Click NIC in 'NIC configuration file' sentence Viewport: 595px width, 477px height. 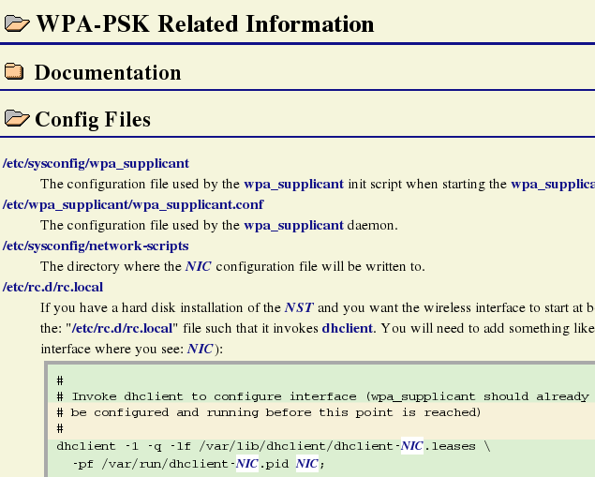(x=198, y=266)
